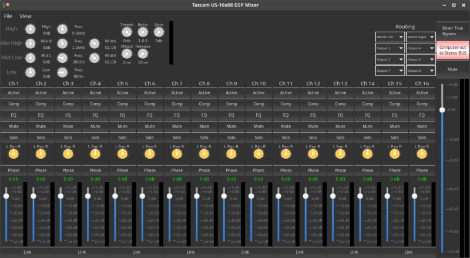The height and width of the screenshot is (258, 470).
Task: Click the Ch 5 pan knob
Action: (x=122, y=154)
